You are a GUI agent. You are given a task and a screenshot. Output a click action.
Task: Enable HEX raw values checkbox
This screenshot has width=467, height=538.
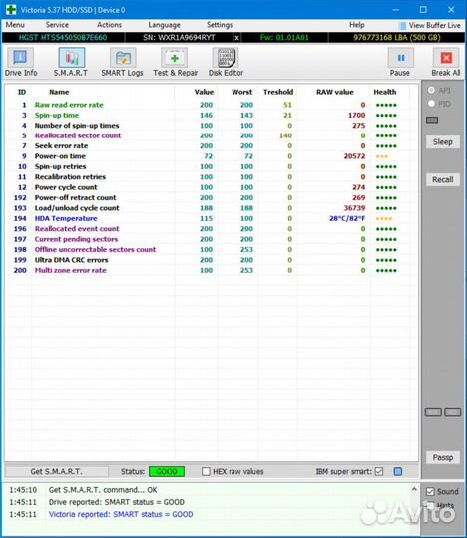pyautogui.click(x=206, y=472)
